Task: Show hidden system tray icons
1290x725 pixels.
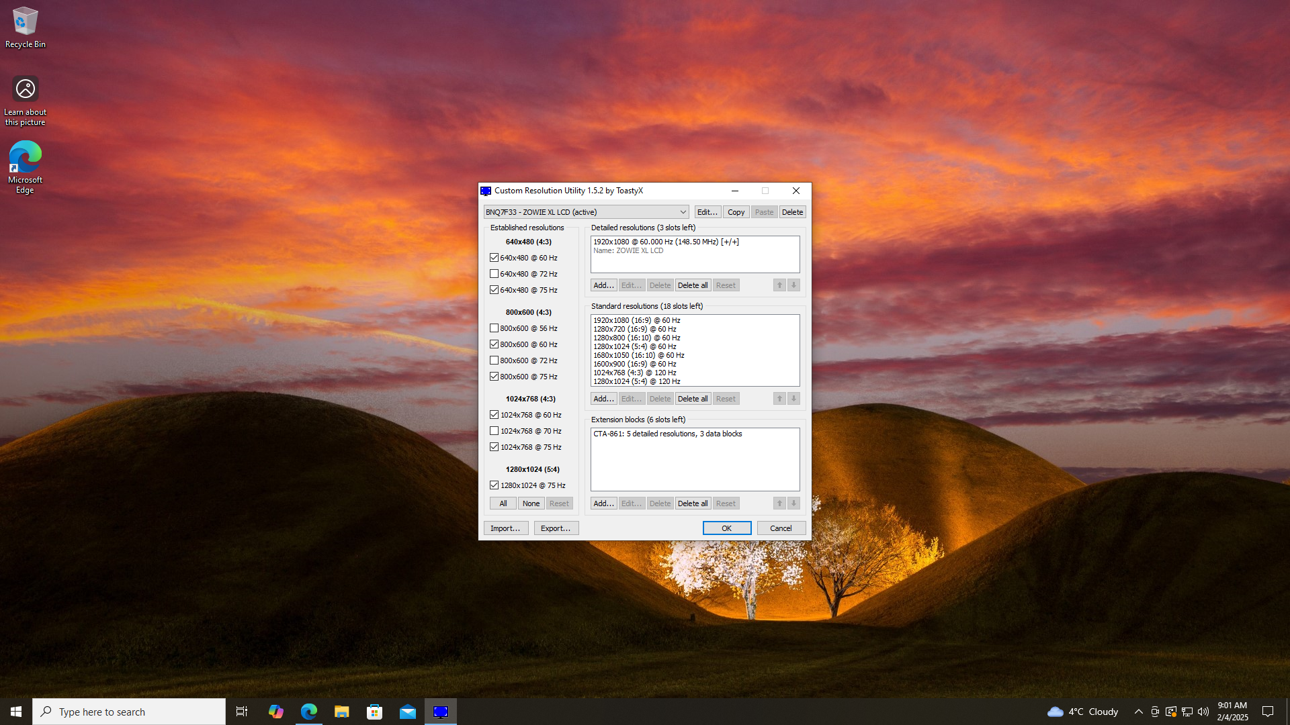Action: point(1139,712)
